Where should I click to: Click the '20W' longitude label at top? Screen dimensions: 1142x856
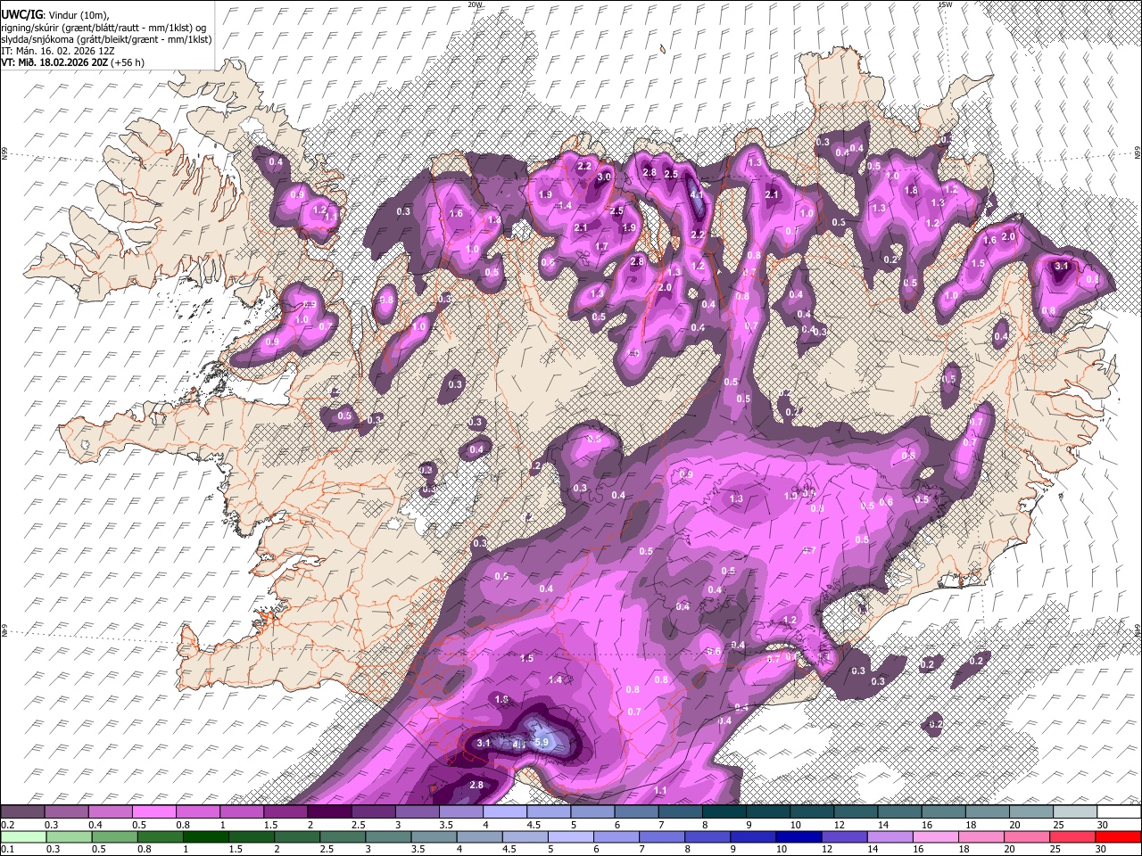coord(475,4)
